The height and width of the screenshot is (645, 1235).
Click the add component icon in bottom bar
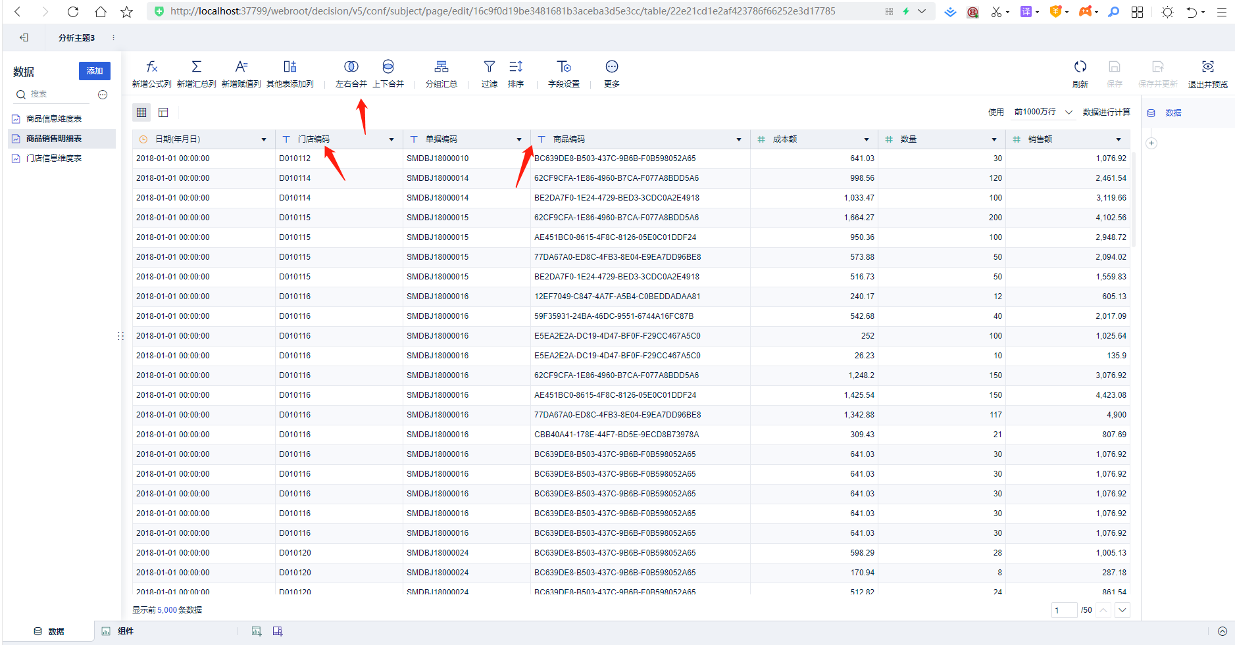pos(257,631)
